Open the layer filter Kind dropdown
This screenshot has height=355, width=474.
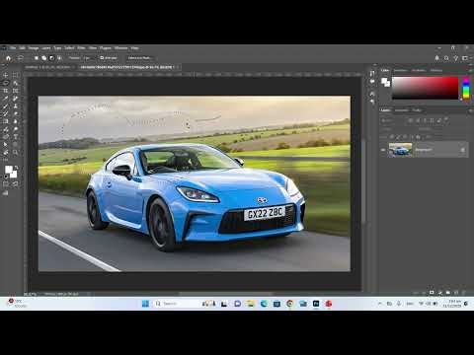coord(392,120)
